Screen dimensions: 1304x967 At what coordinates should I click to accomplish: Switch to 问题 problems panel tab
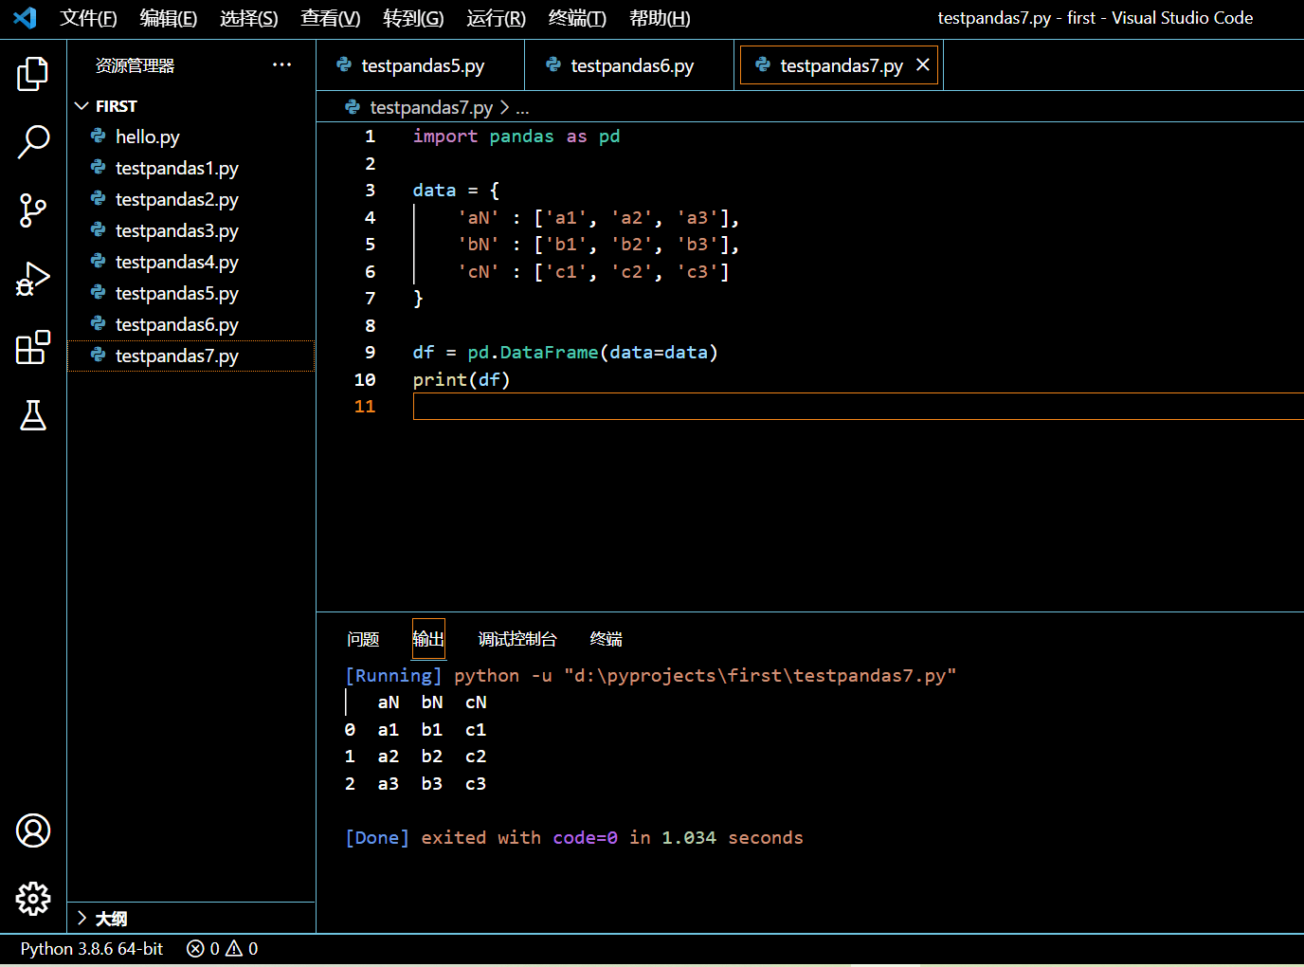pos(363,639)
